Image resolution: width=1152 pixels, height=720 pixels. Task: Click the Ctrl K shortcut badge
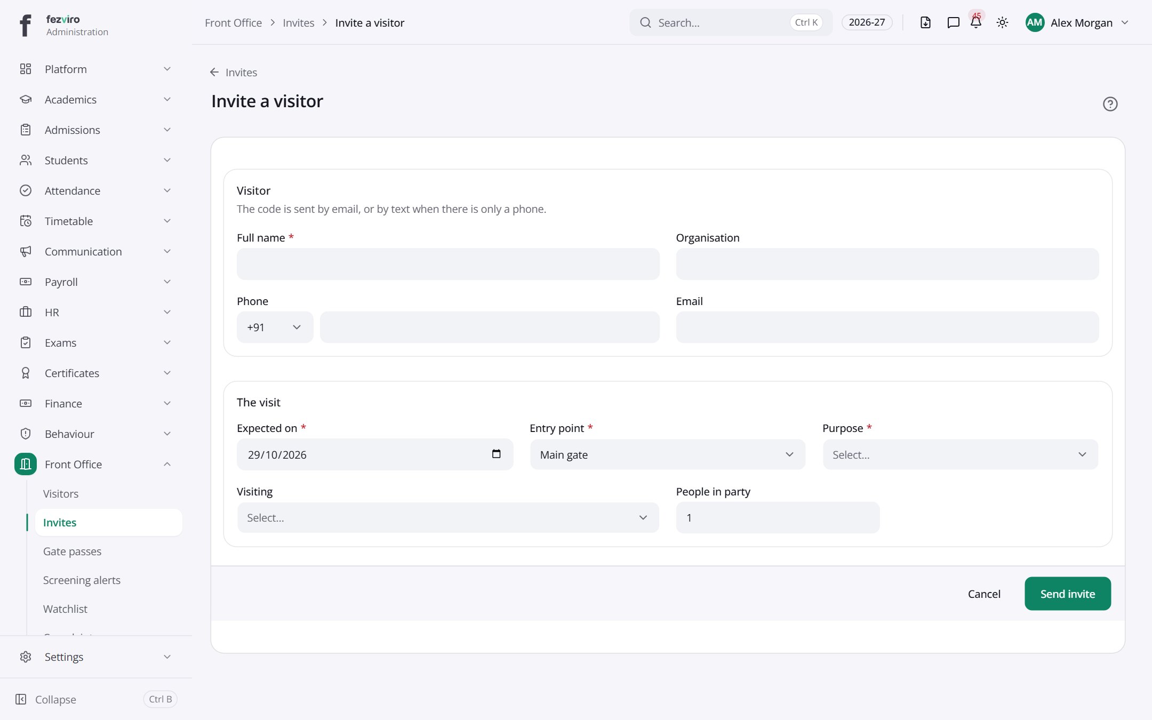pyautogui.click(x=806, y=22)
